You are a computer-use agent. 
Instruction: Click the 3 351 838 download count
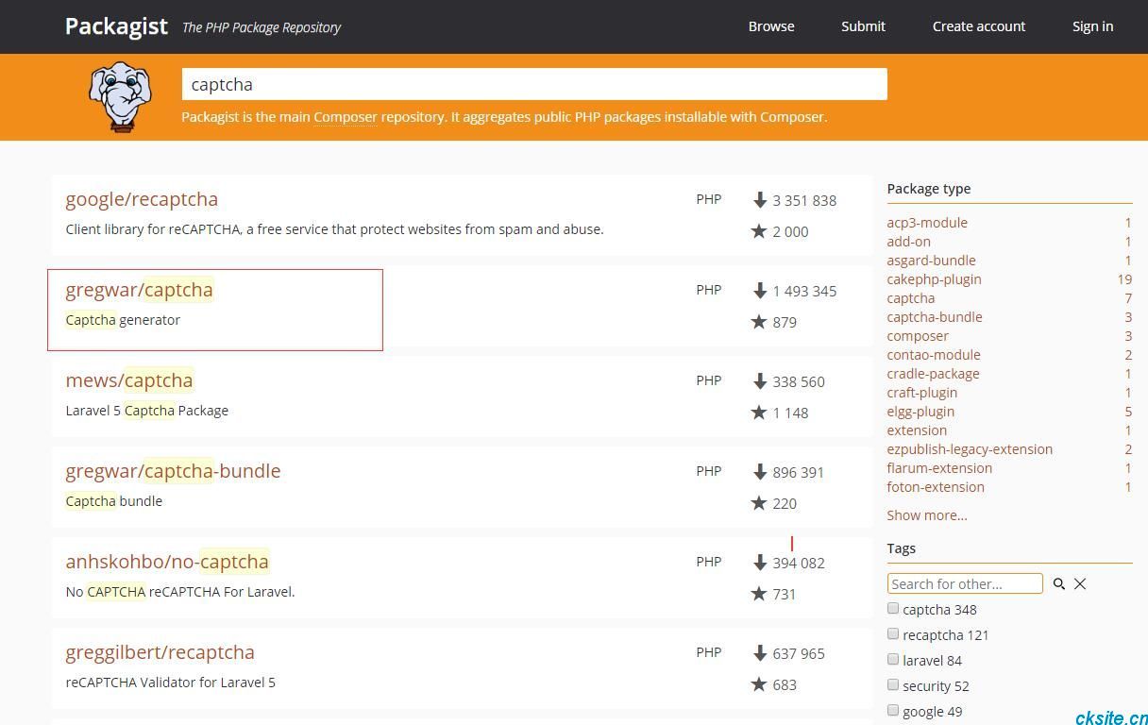tap(804, 200)
